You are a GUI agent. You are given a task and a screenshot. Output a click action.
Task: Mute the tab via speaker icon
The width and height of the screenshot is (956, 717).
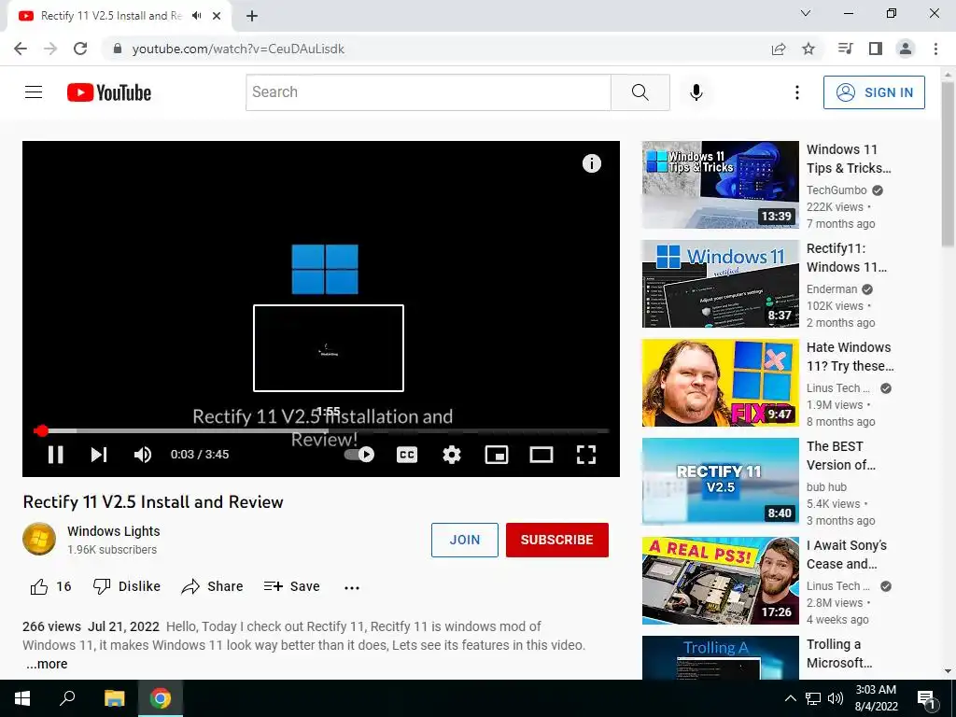click(x=196, y=16)
